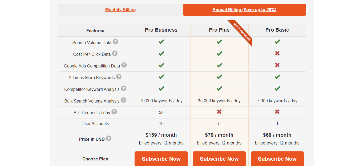364x166 pixels.
Task: Click green checkmark for Pro Plus Search Volume
Action: tap(219, 42)
